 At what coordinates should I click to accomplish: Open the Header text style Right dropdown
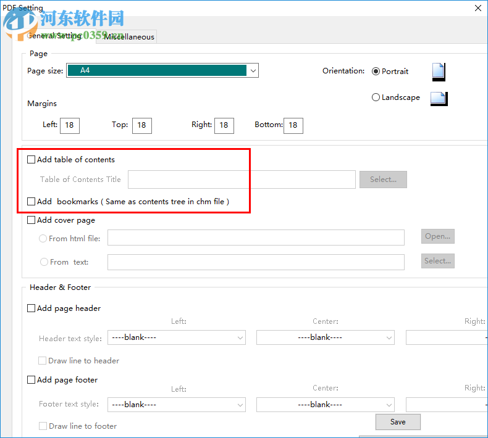click(447, 337)
